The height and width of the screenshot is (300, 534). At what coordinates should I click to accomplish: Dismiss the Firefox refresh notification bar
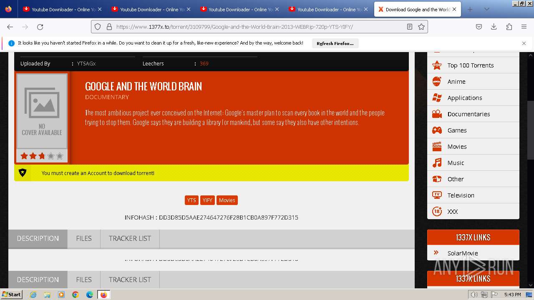(524, 43)
